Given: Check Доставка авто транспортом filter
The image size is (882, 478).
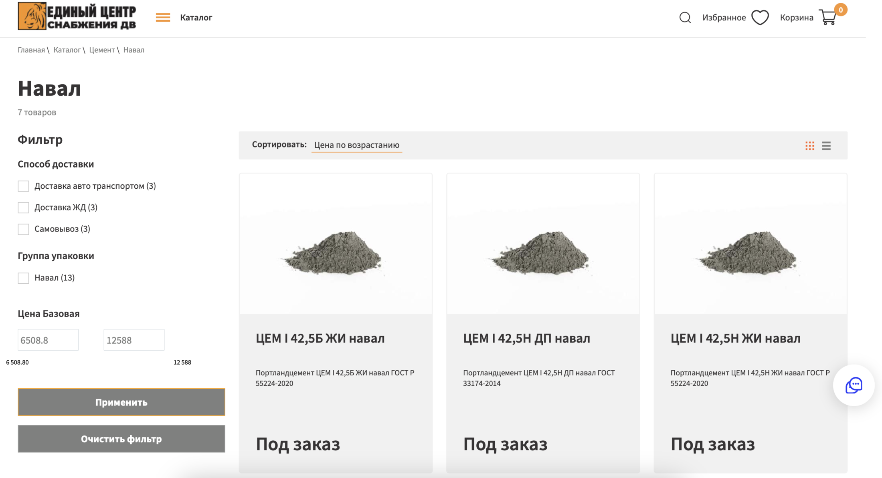Looking at the screenshot, I should pos(24,186).
